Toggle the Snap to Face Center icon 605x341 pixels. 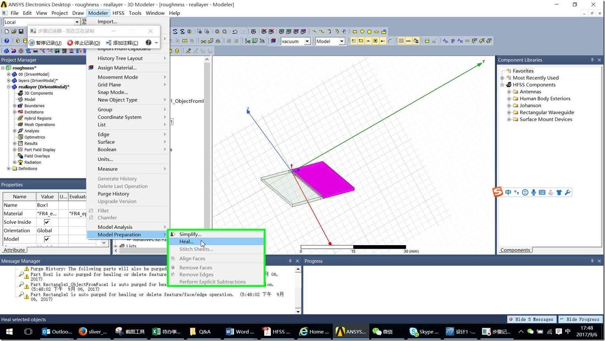click(375, 41)
